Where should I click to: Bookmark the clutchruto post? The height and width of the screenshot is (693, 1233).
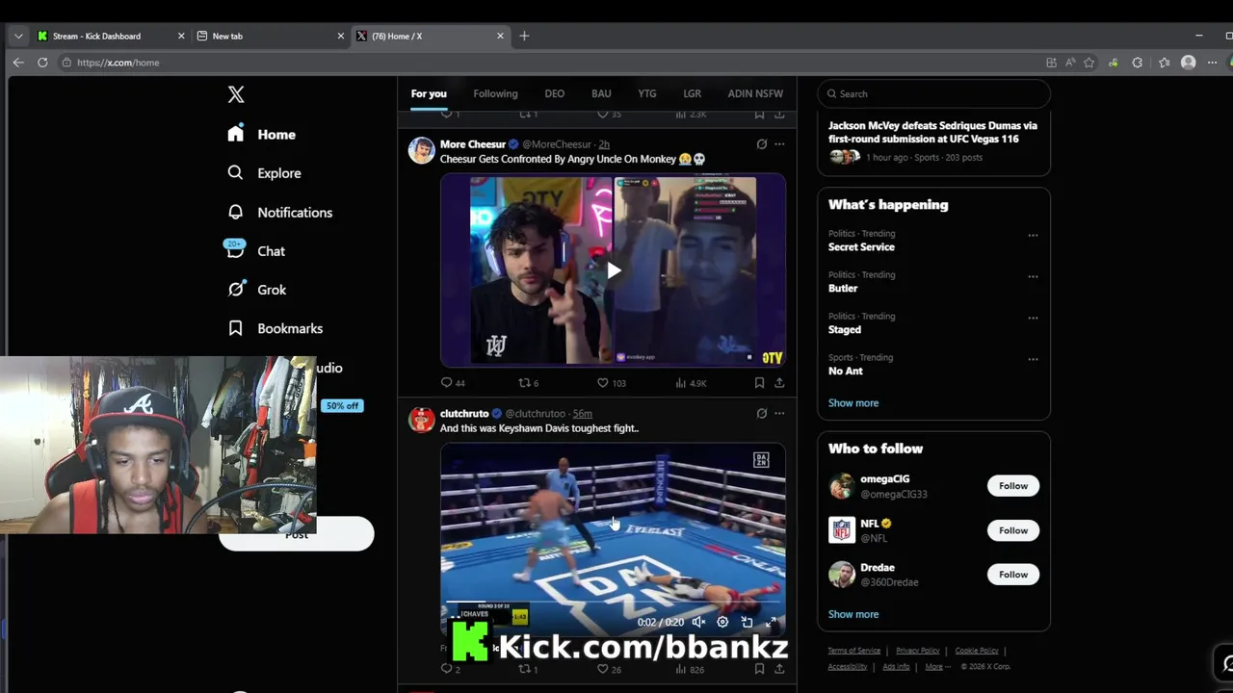(x=759, y=669)
